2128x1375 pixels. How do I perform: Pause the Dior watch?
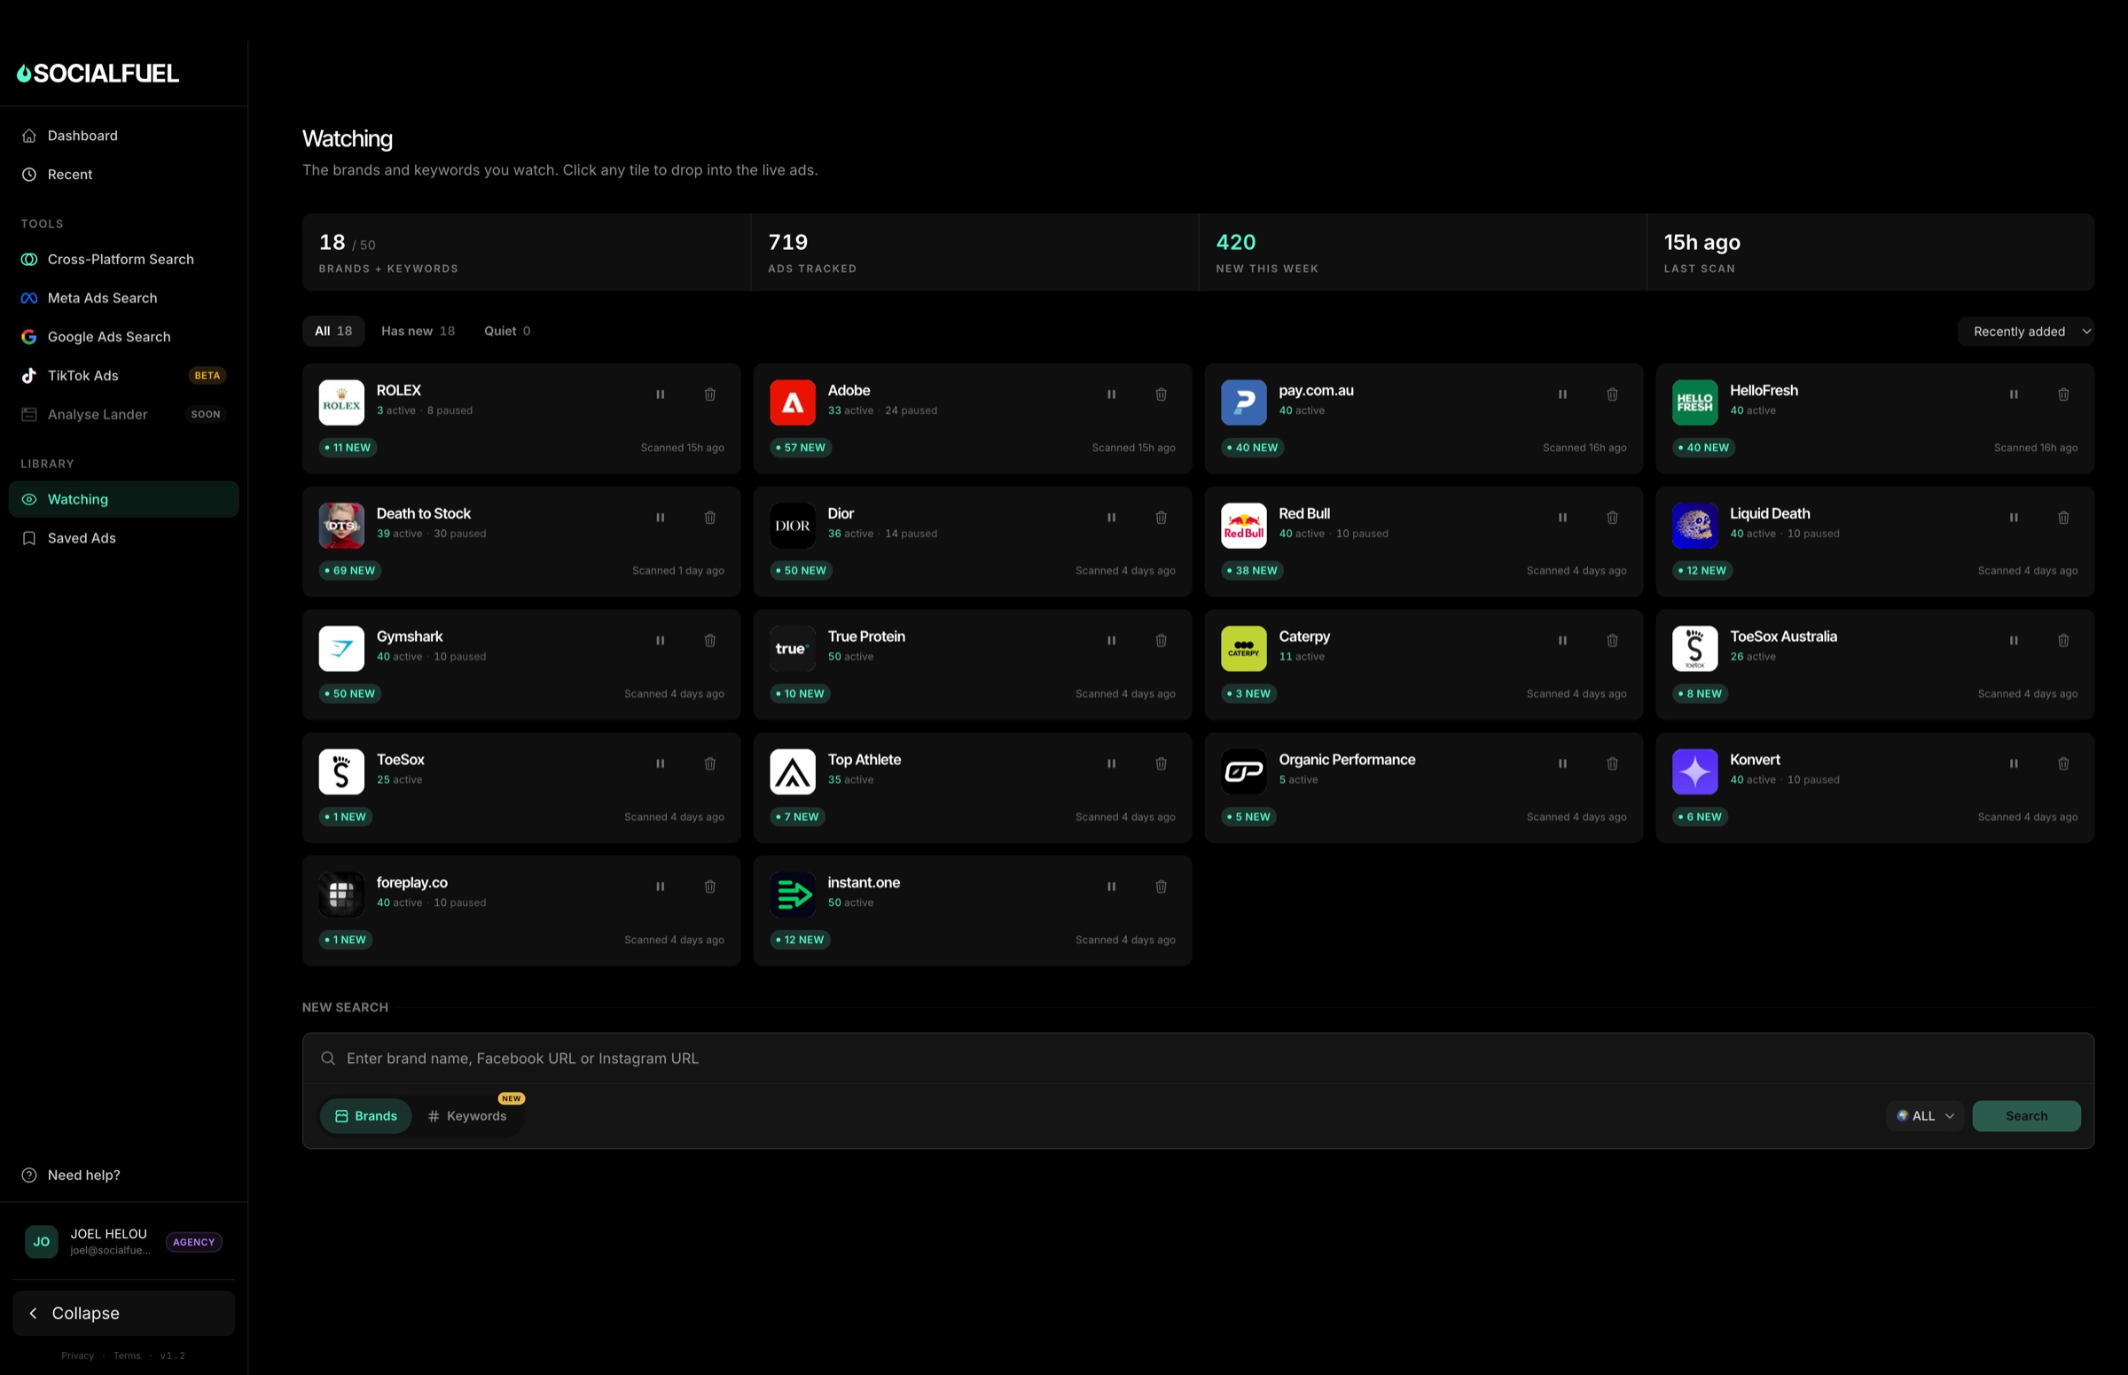coord(1111,518)
